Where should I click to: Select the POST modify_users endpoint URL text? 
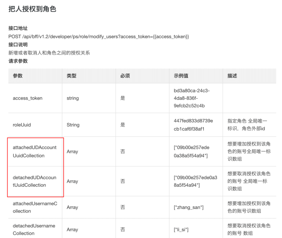(99, 37)
